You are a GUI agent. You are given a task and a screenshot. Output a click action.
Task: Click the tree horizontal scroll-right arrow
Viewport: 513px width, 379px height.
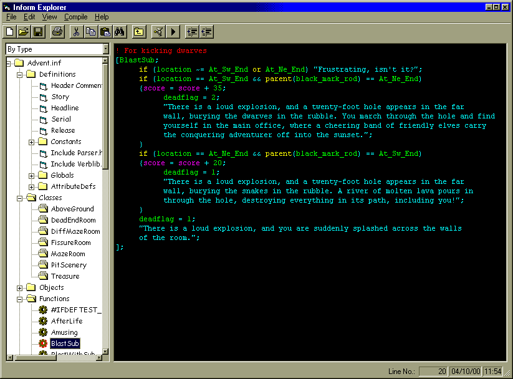click(99, 358)
